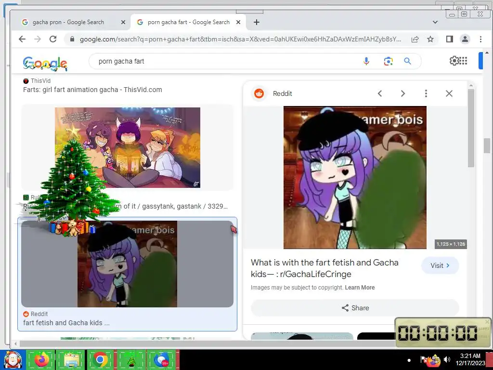Image resolution: width=493 pixels, height=370 pixels.
Task: Show the previous image in preview panel
Action: (380, 93)
